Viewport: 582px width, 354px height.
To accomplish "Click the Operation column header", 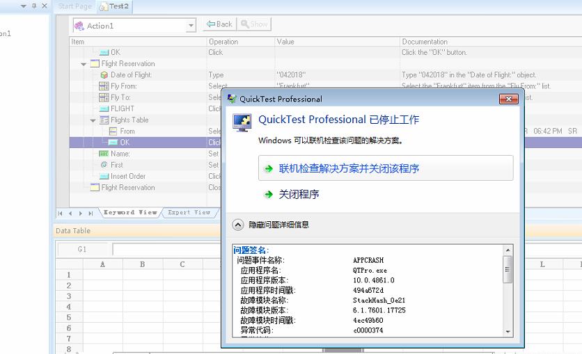I will click(240, 42).
